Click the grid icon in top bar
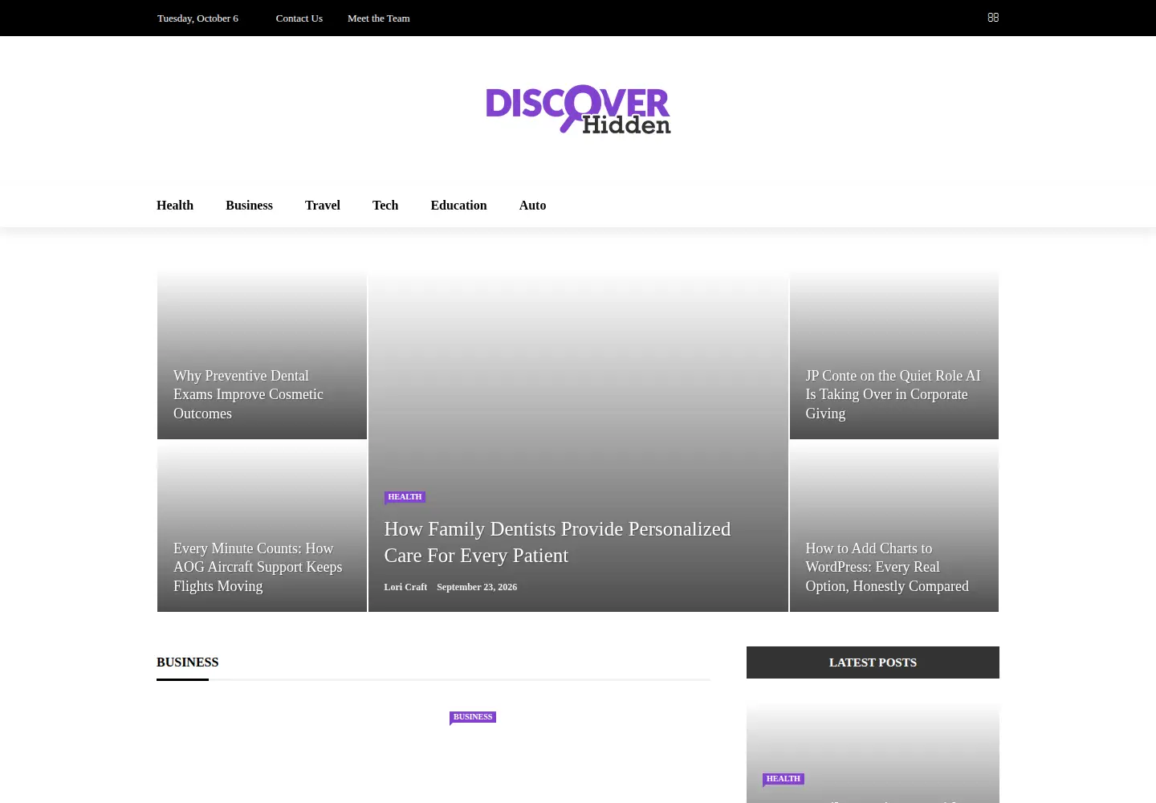 coord(993,18)
